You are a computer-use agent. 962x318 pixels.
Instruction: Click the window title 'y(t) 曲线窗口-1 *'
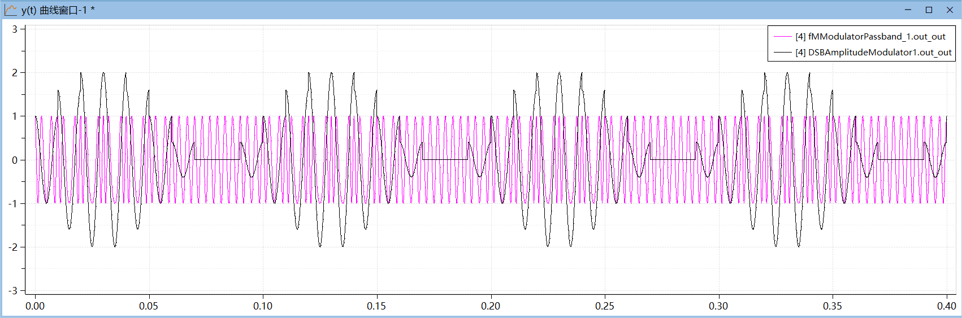[x=58, y=10]
